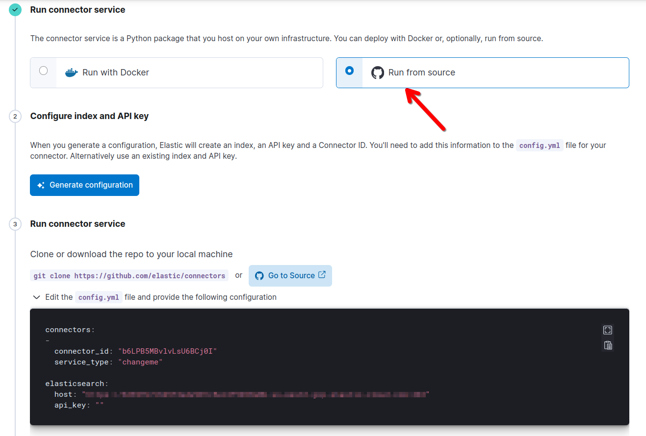Click the config.yml label in expander row
This screenshot has width=646, height=436.
[x=99, y=297]
